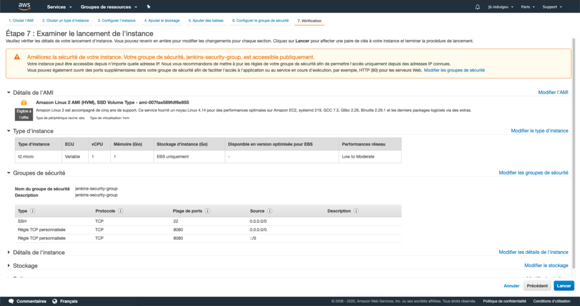Image resolution: width=580 pixels, height=306 pixels.
Task: Click info icon next to Source column
Action: click(x=270, y=211)
